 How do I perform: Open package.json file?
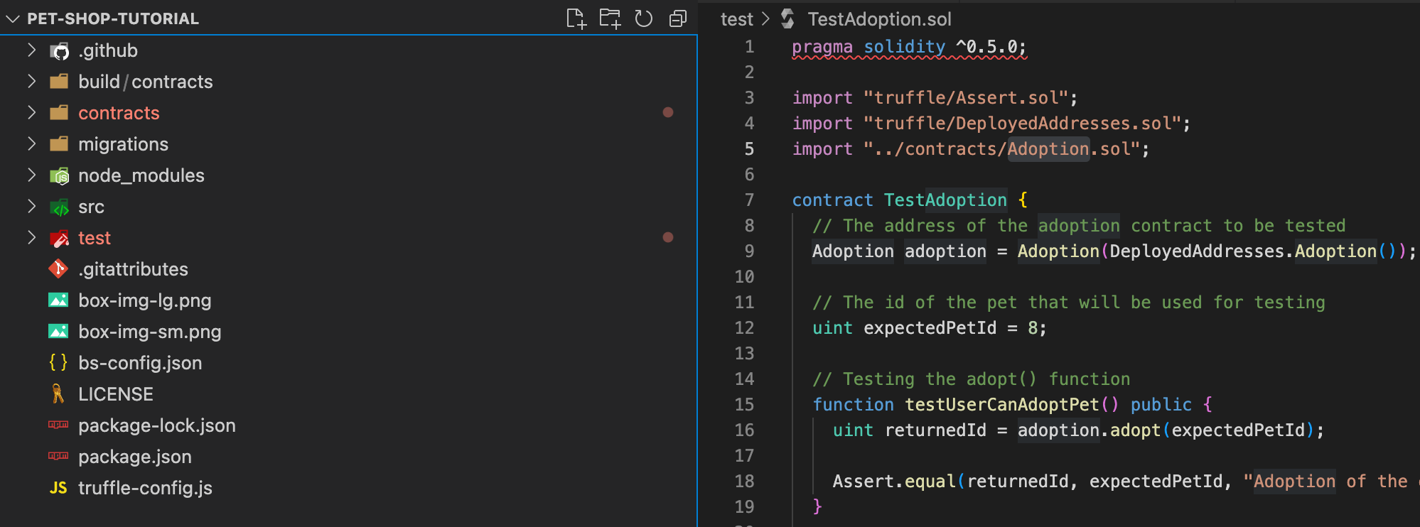tap(135, 456)
